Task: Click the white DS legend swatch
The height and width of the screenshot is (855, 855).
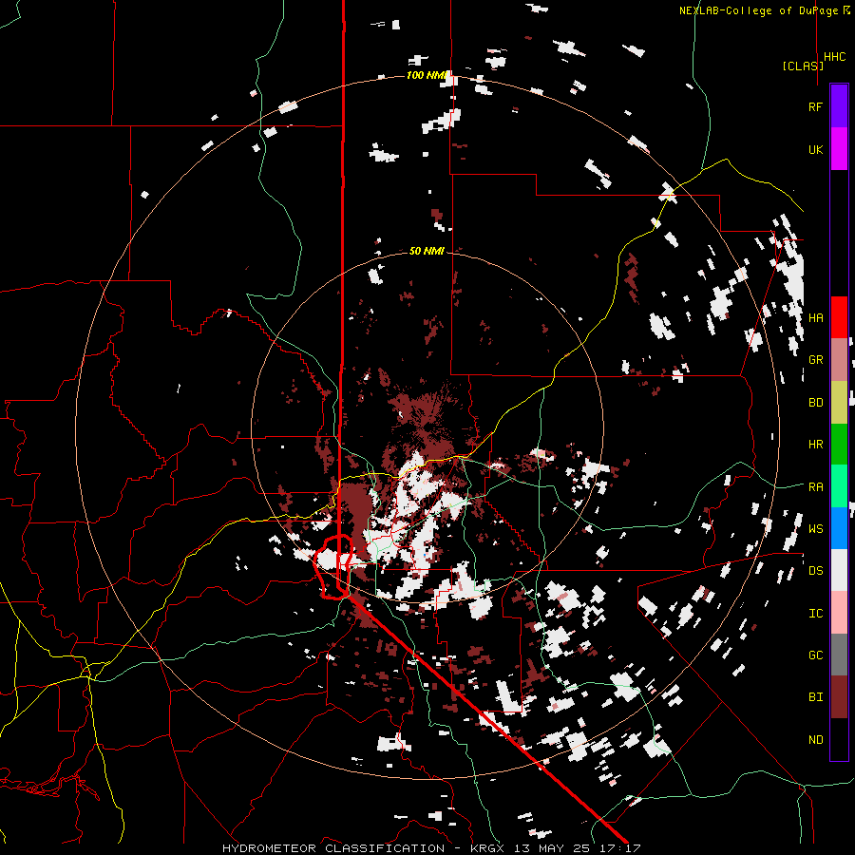Action: tap(839, 570)
